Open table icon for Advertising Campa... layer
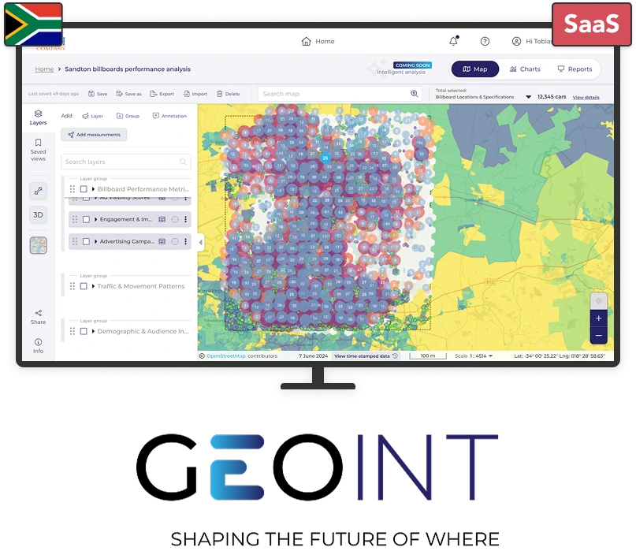 tap(162, 241)
